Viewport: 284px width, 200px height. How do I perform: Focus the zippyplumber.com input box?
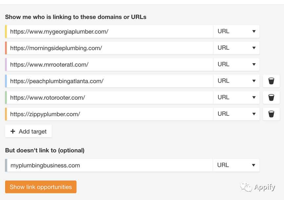109,114
